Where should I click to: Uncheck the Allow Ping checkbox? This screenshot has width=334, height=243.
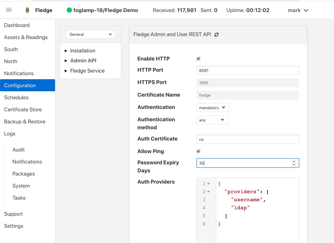pyautogui.click(x=198, y=151)
